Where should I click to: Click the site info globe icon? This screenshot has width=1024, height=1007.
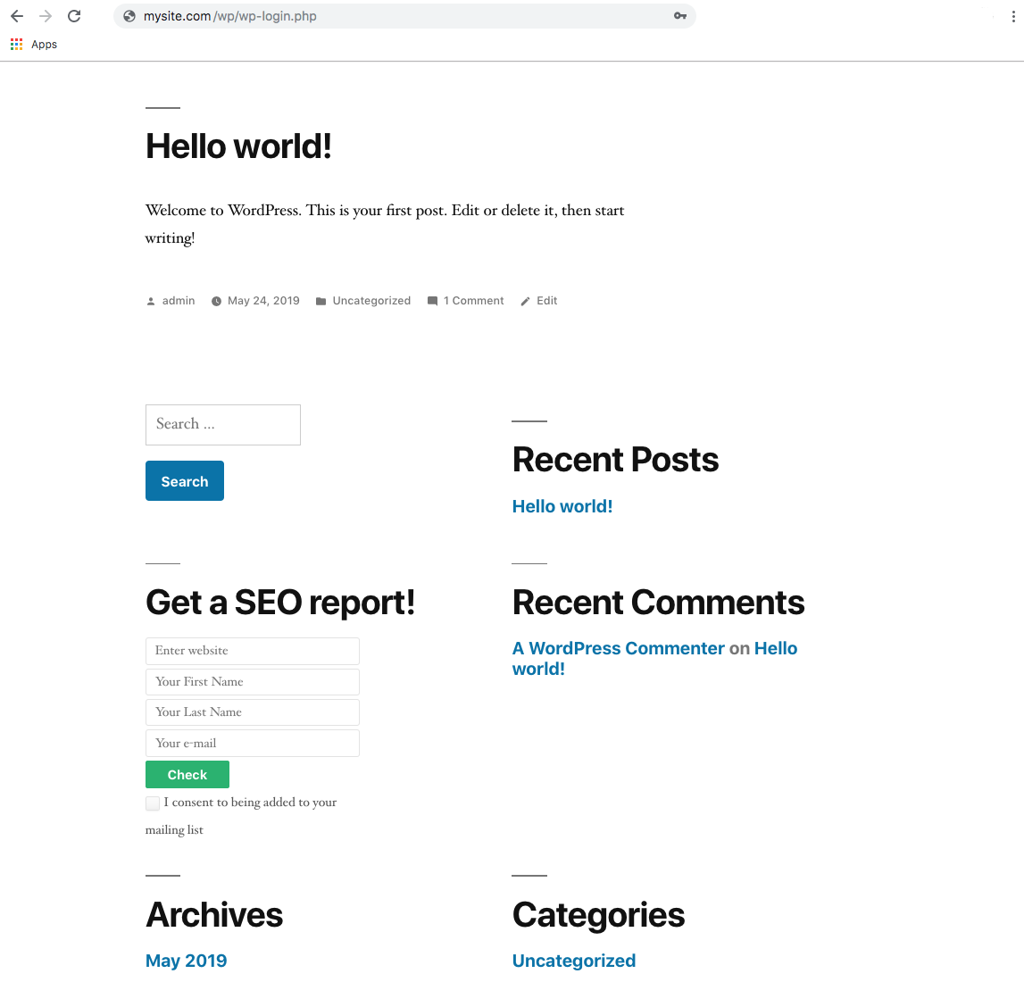tap(129, 16)
